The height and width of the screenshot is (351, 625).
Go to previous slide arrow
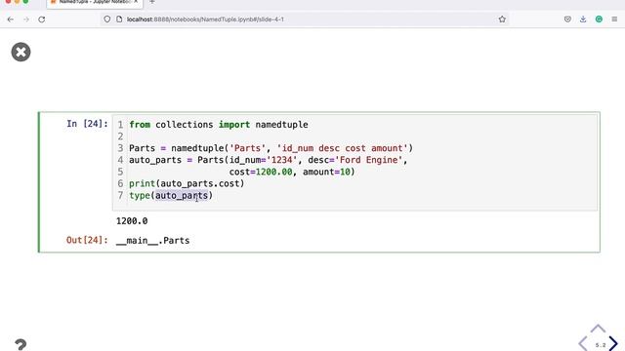point(583,344)
